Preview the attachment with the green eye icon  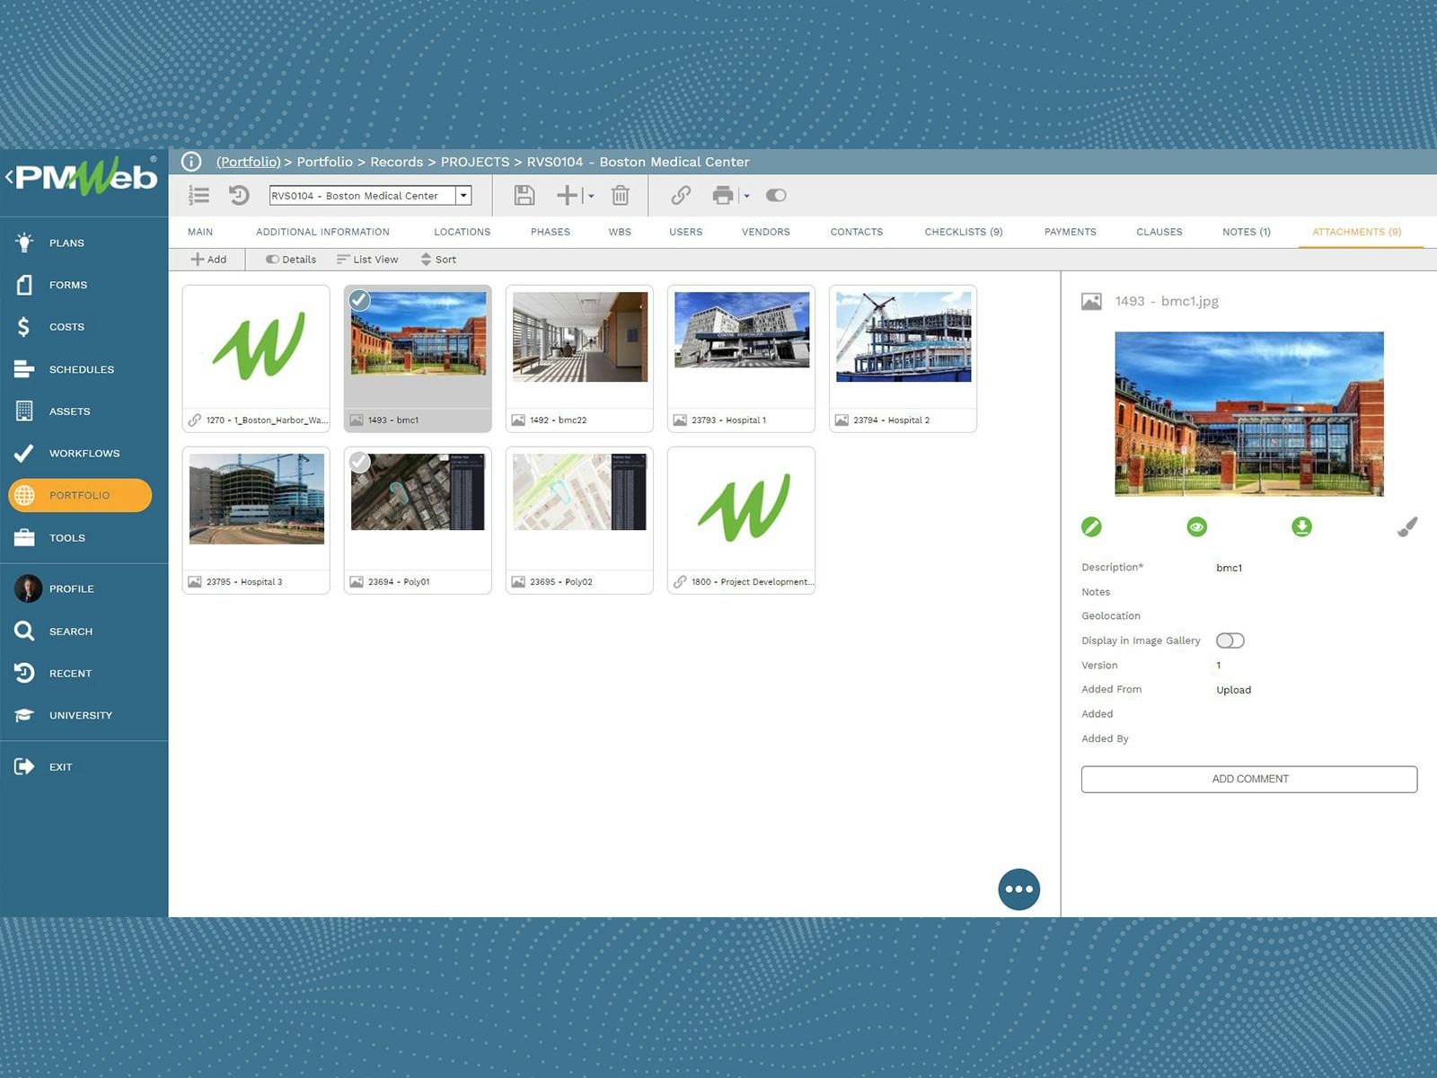(1195, 527)
